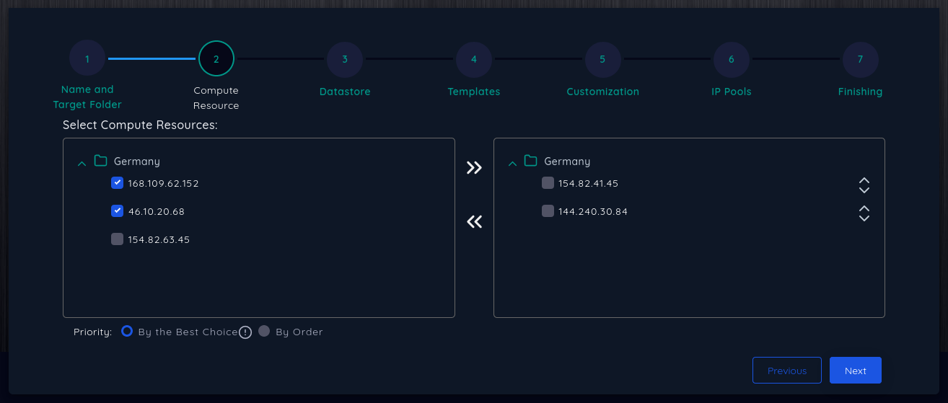
Task: Collapse the right Germany tree node
Action: pyautogui.click(x=512, y=163)
